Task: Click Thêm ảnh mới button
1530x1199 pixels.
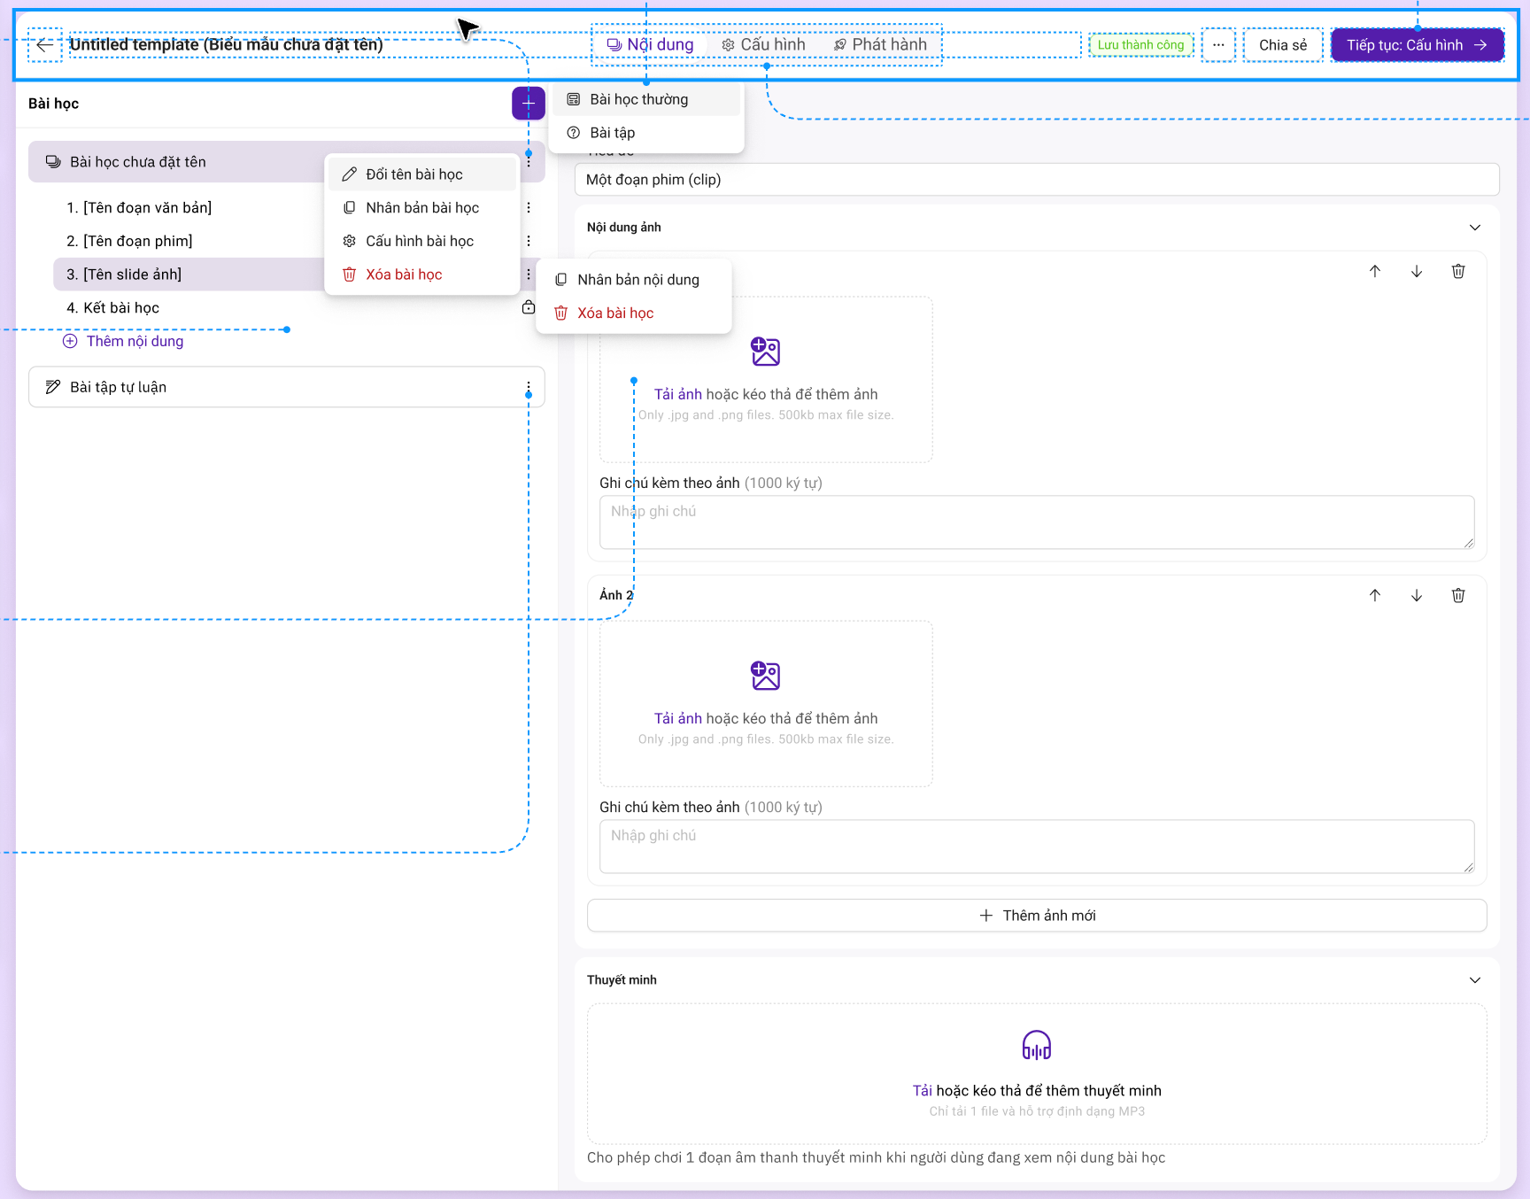Action: tap(1037, 916)
